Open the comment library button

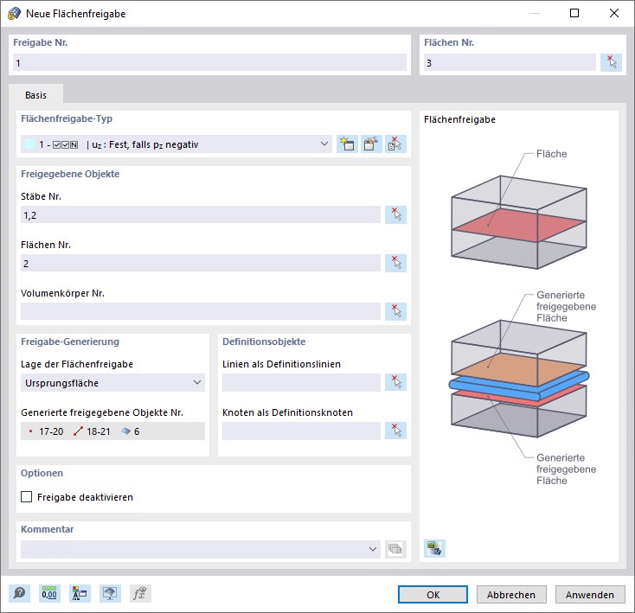tap(395, 549)
